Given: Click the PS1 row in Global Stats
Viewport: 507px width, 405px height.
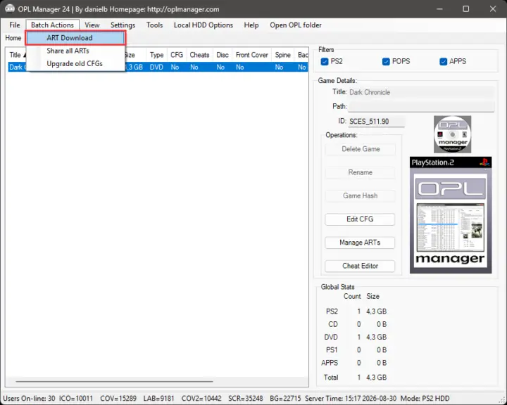Looking at the screenshot, I should pos(355,349).
